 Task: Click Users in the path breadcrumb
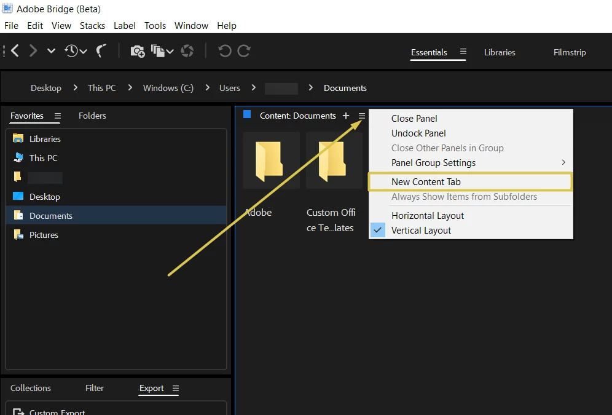230,89
